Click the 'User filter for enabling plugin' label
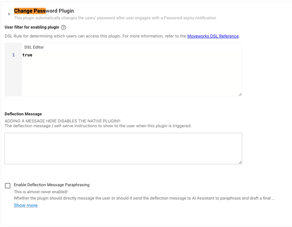 pyautogui.click(x=32, y=27)
